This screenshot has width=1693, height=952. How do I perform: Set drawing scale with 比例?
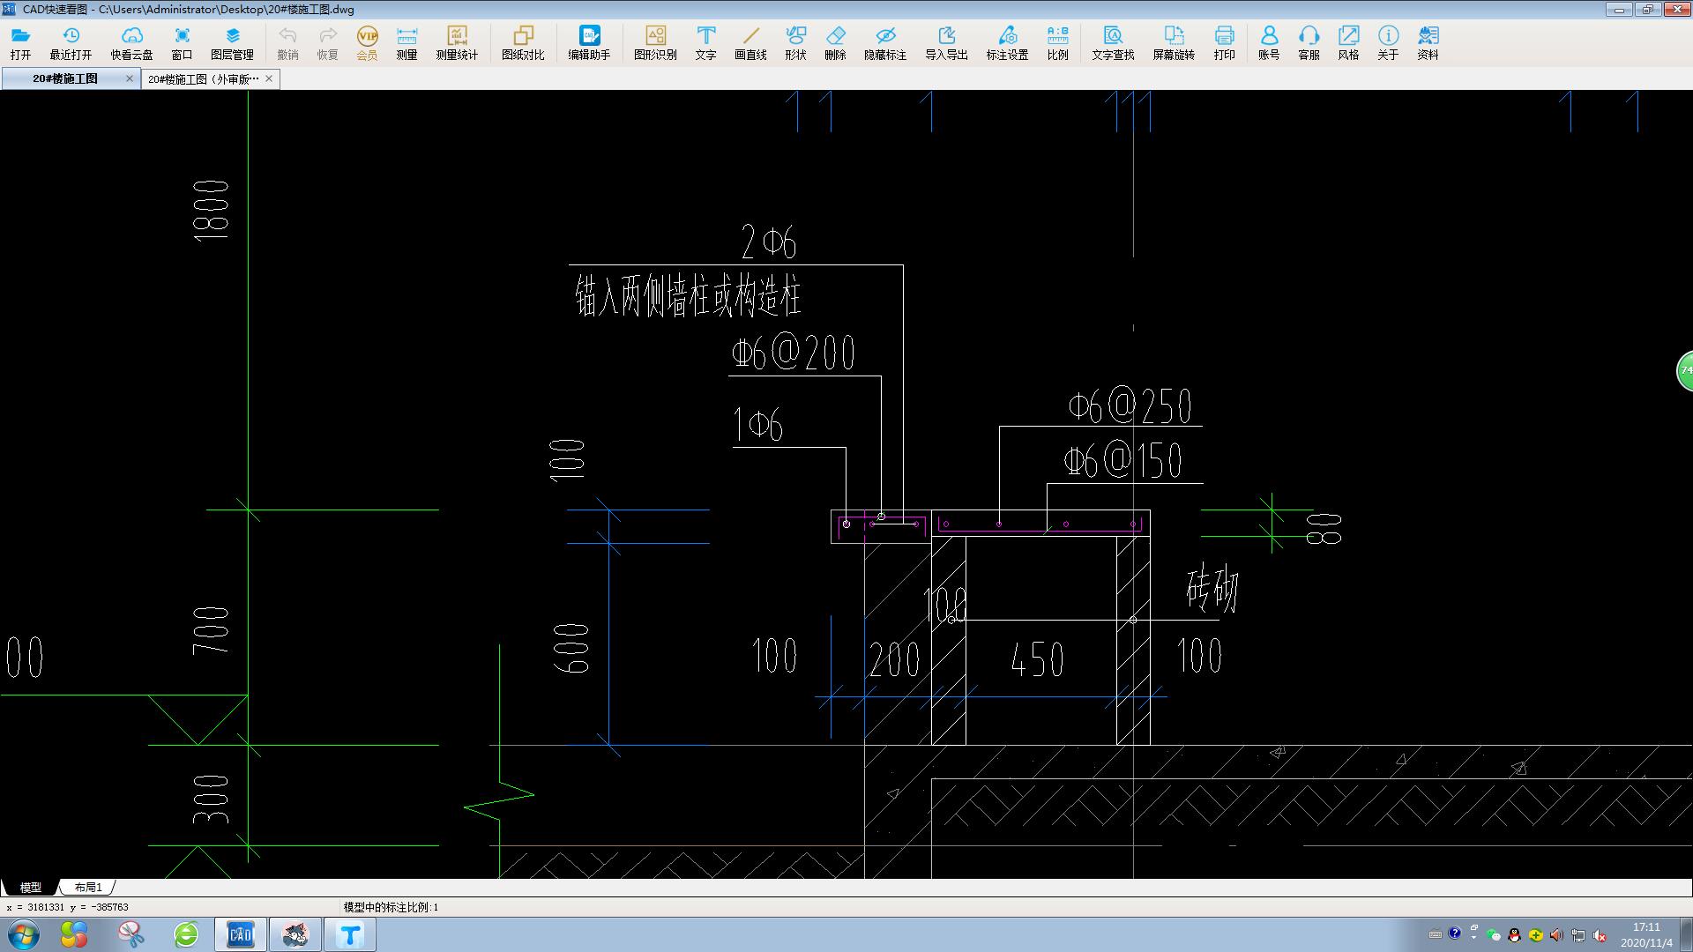pyautogui.click(x=1057, y=42)
